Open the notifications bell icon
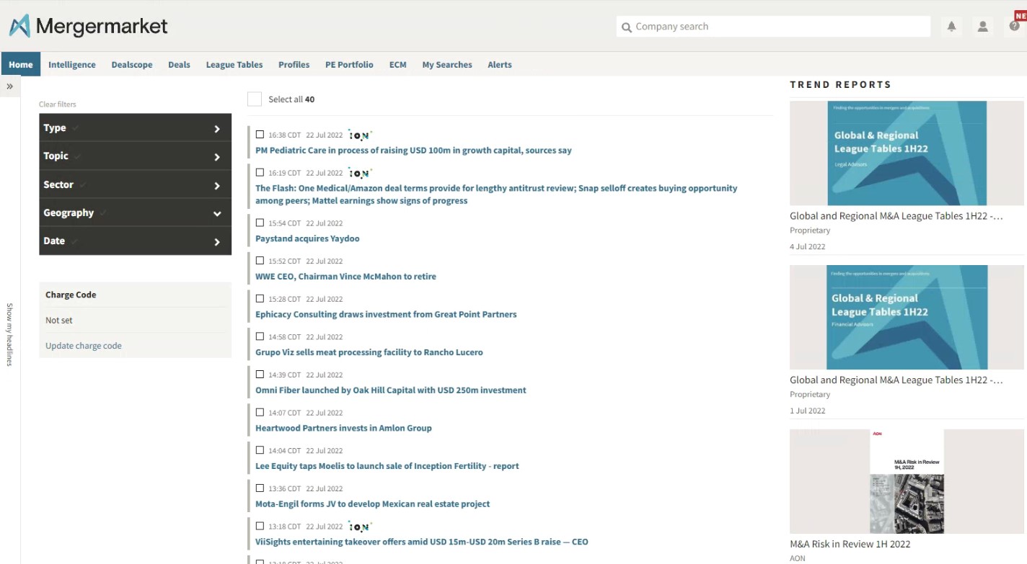The width and height of the screenshot is (1027, 564). [951, 27]
